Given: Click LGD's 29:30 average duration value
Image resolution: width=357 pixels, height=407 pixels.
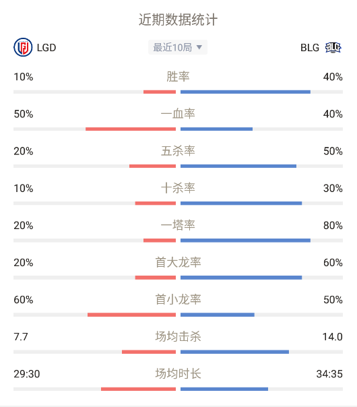Looking at the screenshot, I should coord(27,374).
